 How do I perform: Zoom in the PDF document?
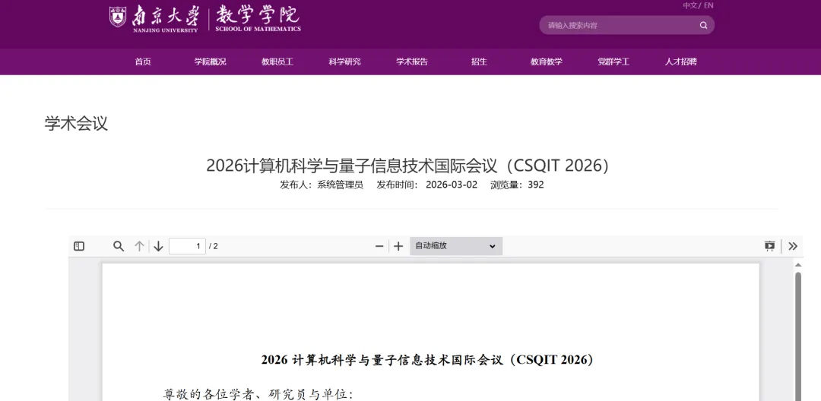pos(398,246)
